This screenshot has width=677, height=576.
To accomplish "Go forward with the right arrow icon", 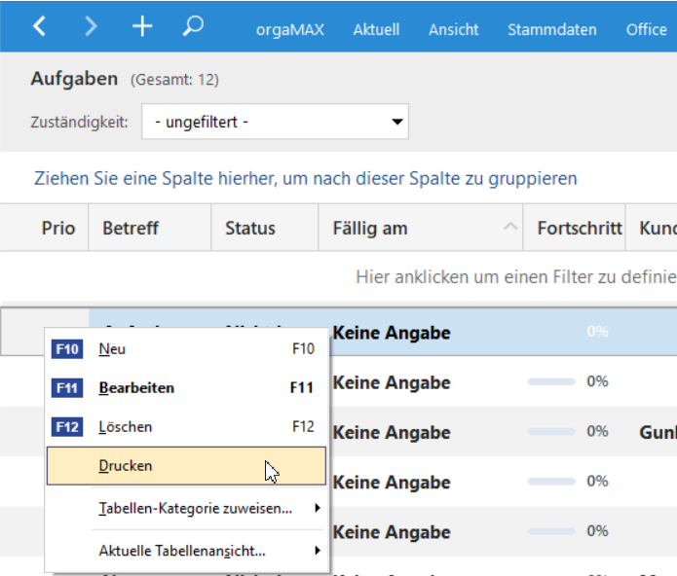I will point(91,26).
